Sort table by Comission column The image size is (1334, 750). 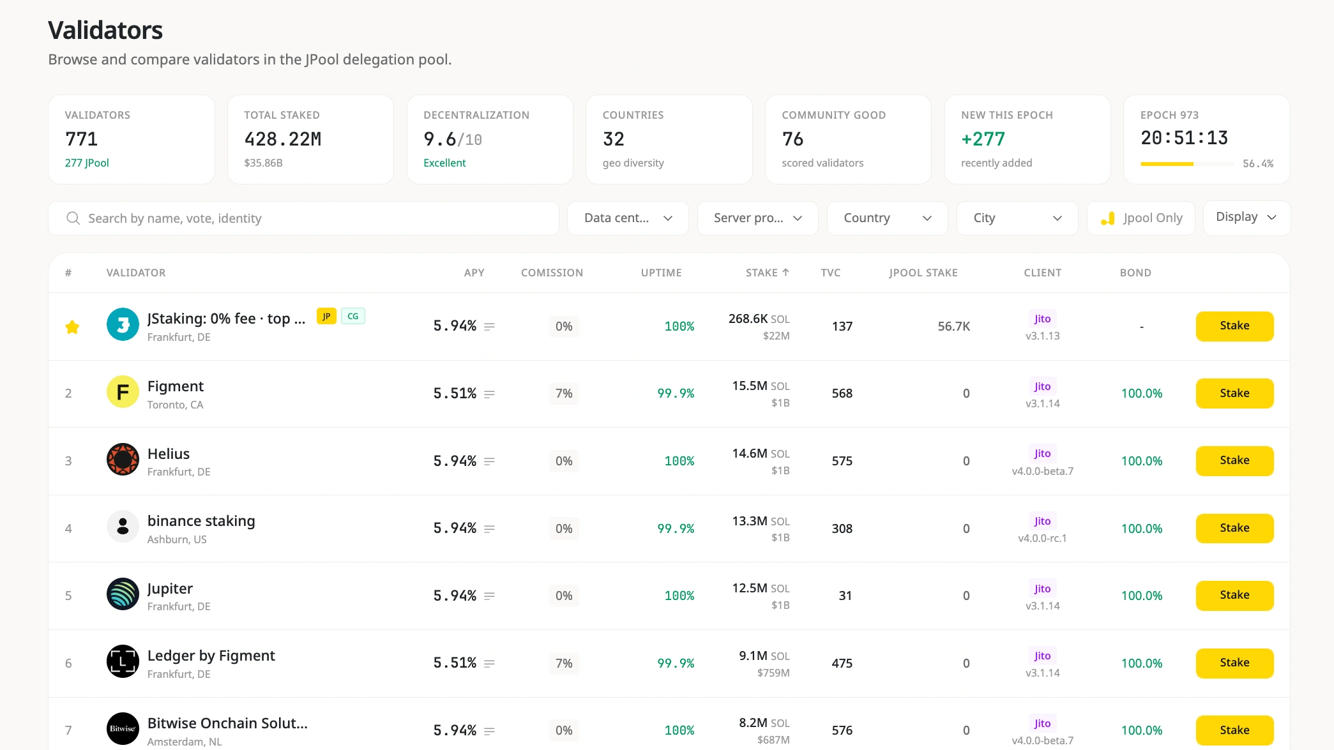click(x=552, y=273)
